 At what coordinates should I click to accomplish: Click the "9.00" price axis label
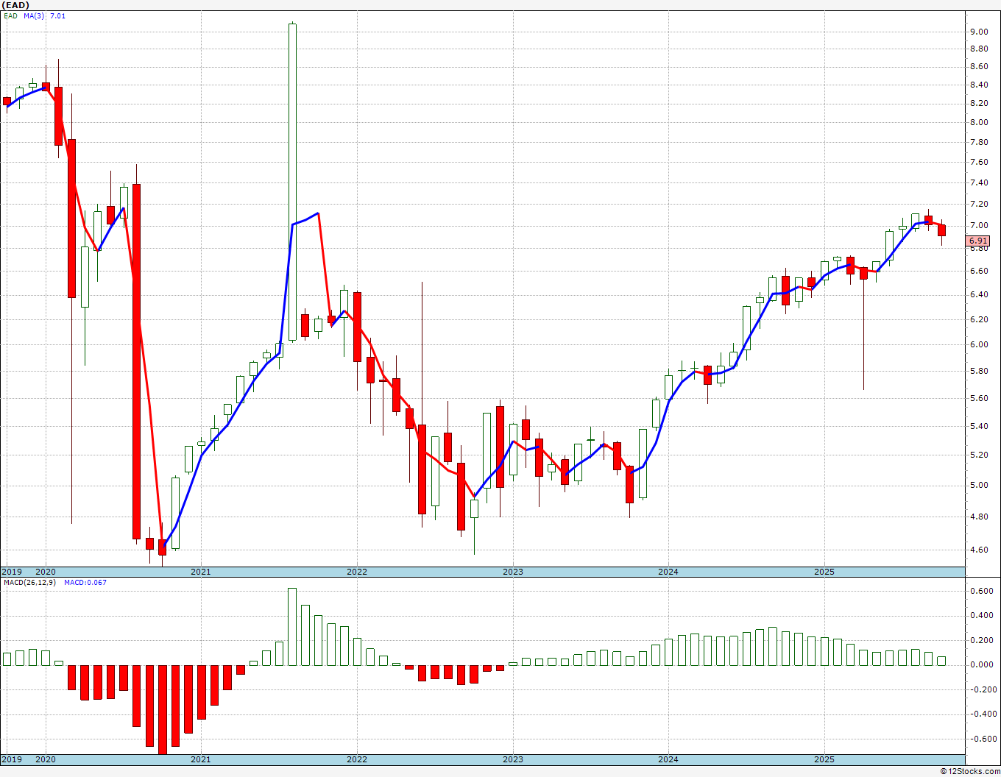coord(979,32)
